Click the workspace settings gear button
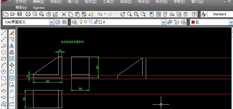233x109 pixels. (58, 22)
